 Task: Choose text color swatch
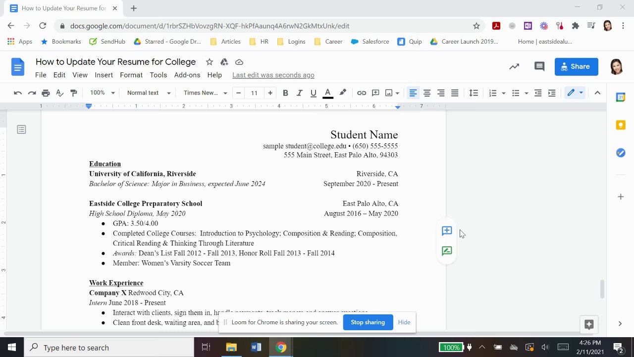coord(327,93)
